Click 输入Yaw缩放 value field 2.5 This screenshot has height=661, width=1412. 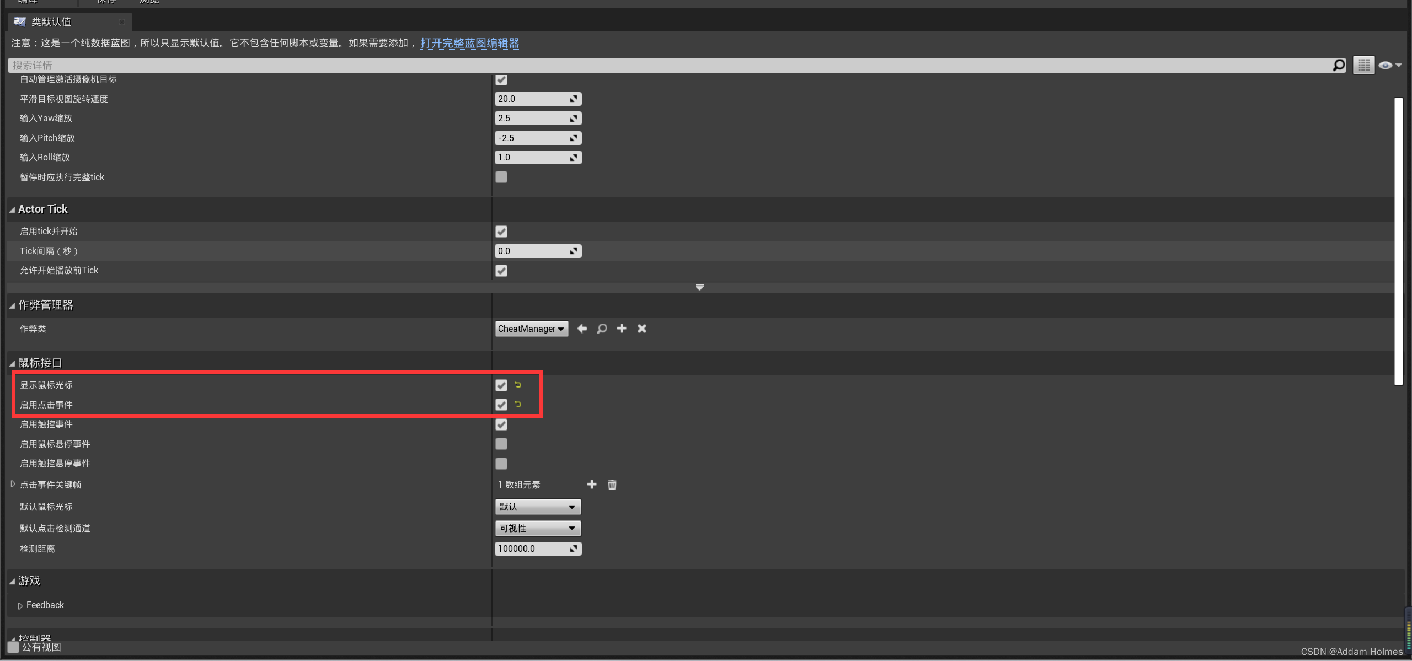point(538,118)
